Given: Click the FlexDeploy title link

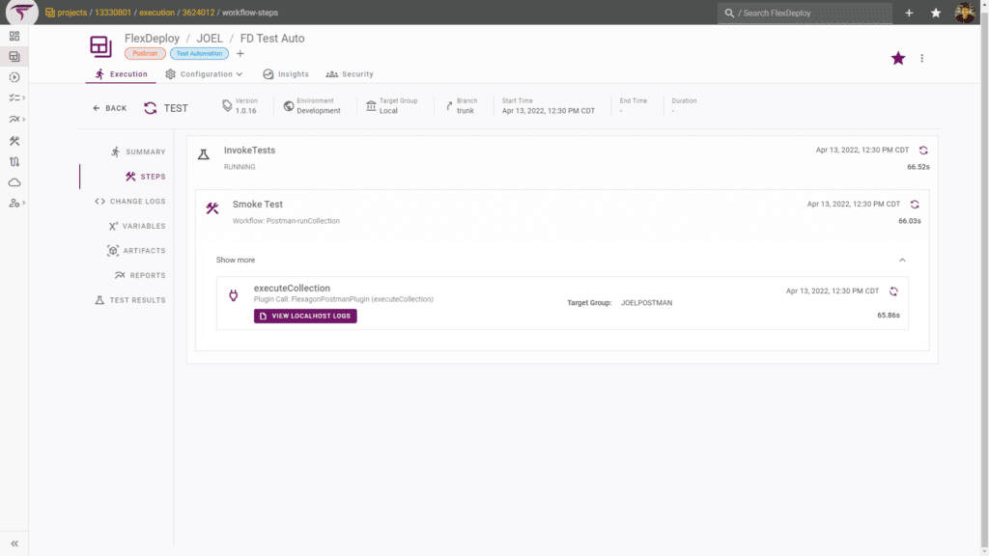Looking at the screenshot, I should [152, 39].
